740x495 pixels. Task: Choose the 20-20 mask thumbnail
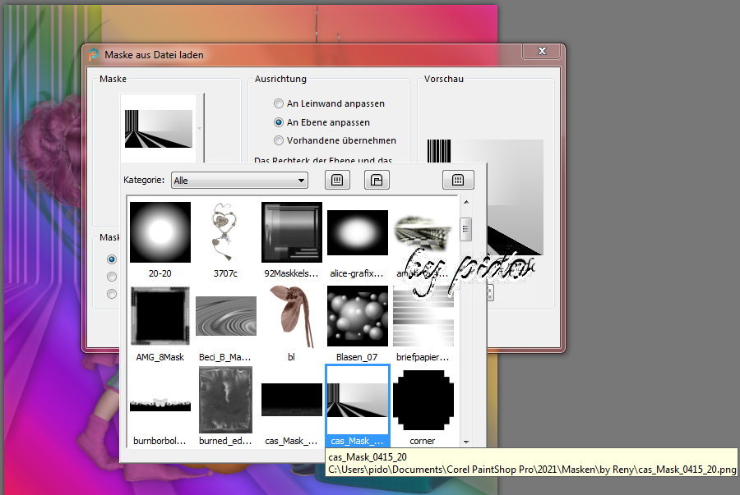click(160, 232)
